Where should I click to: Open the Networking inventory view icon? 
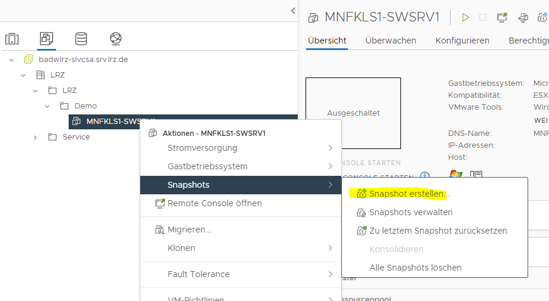pyautogui.click(x=116, y=39)
